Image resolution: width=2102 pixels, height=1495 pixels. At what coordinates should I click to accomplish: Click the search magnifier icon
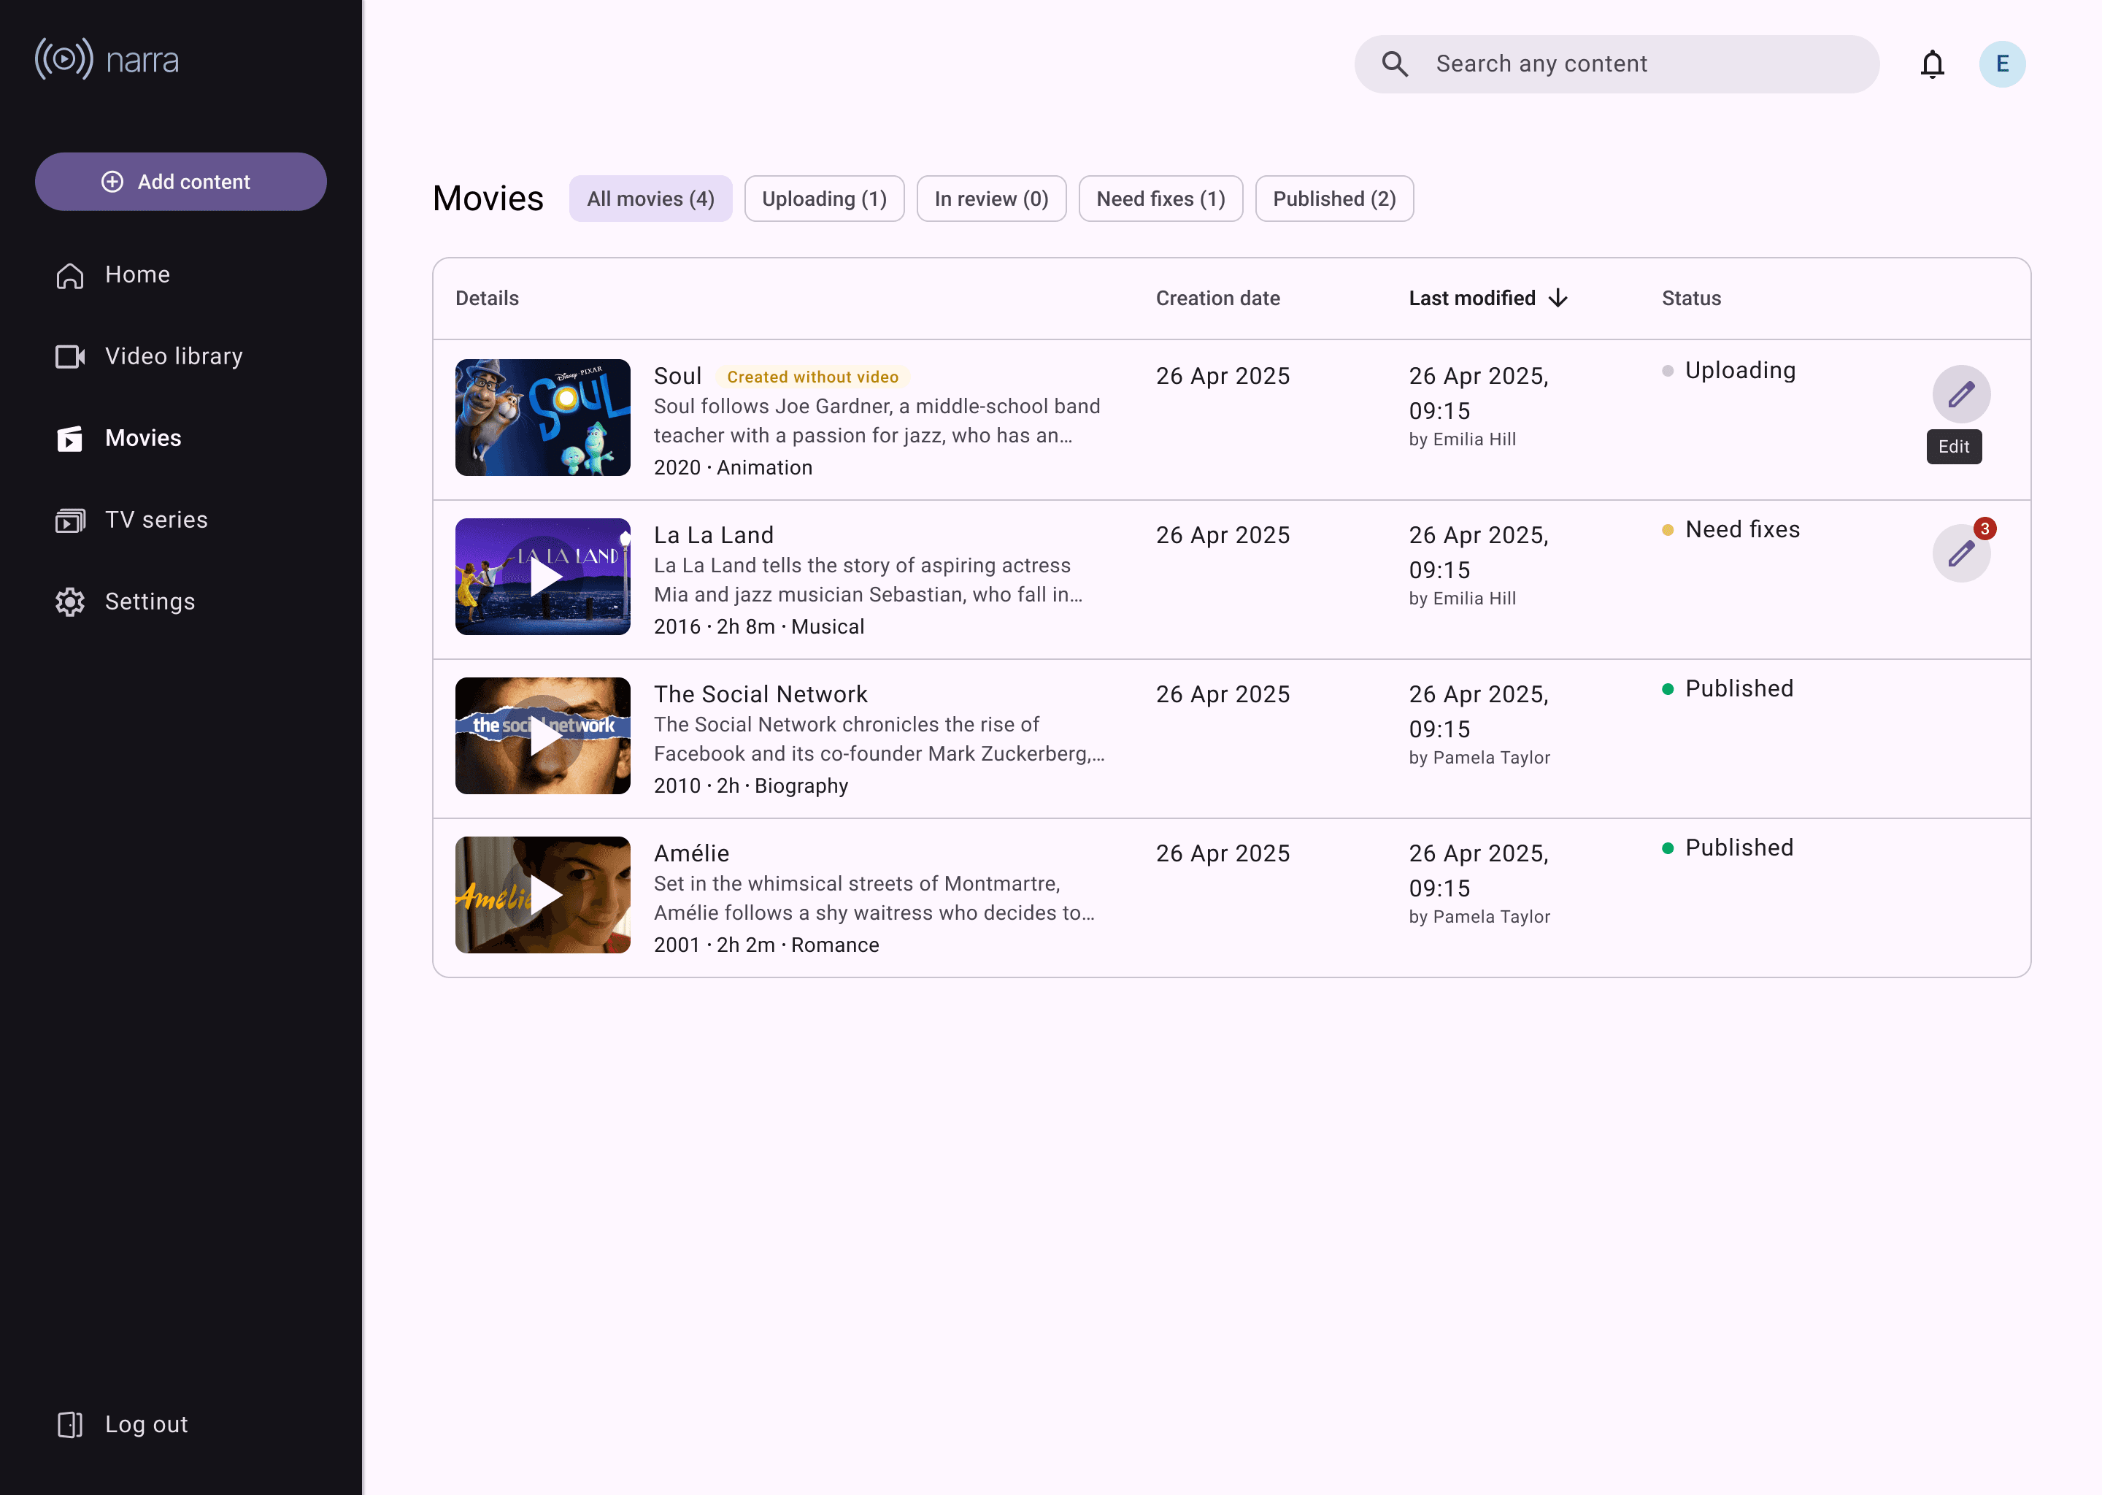[1395, 64]
